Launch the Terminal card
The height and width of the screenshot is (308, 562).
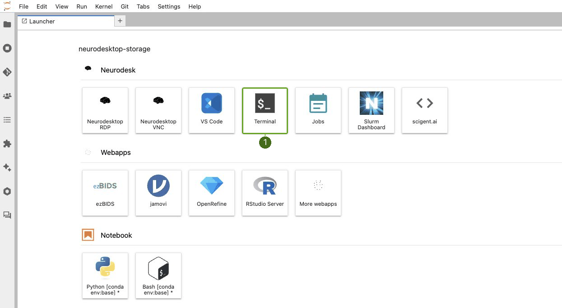265,110
